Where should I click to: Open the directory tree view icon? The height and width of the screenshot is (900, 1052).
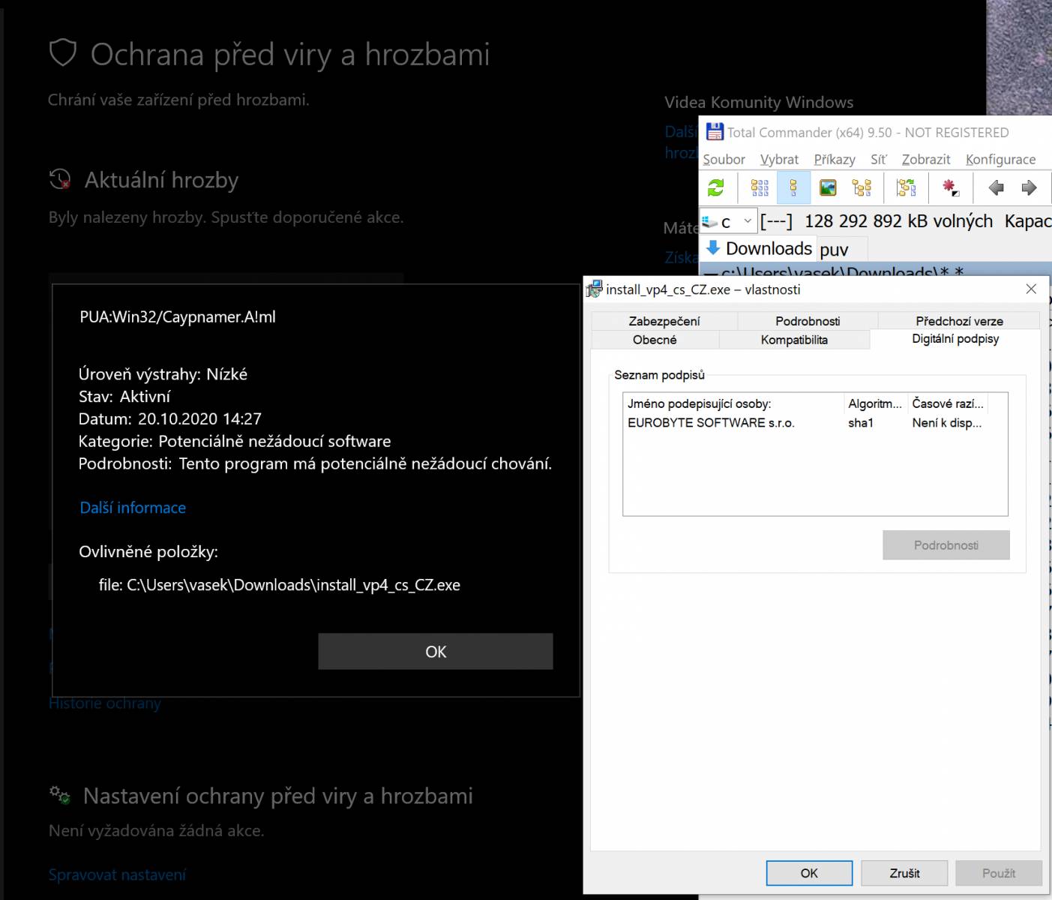(x=862, y=187)
